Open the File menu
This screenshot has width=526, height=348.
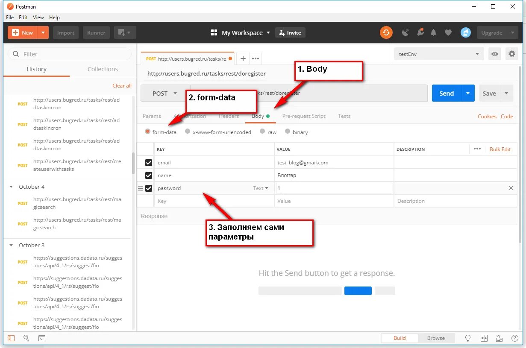pos(10,18)
